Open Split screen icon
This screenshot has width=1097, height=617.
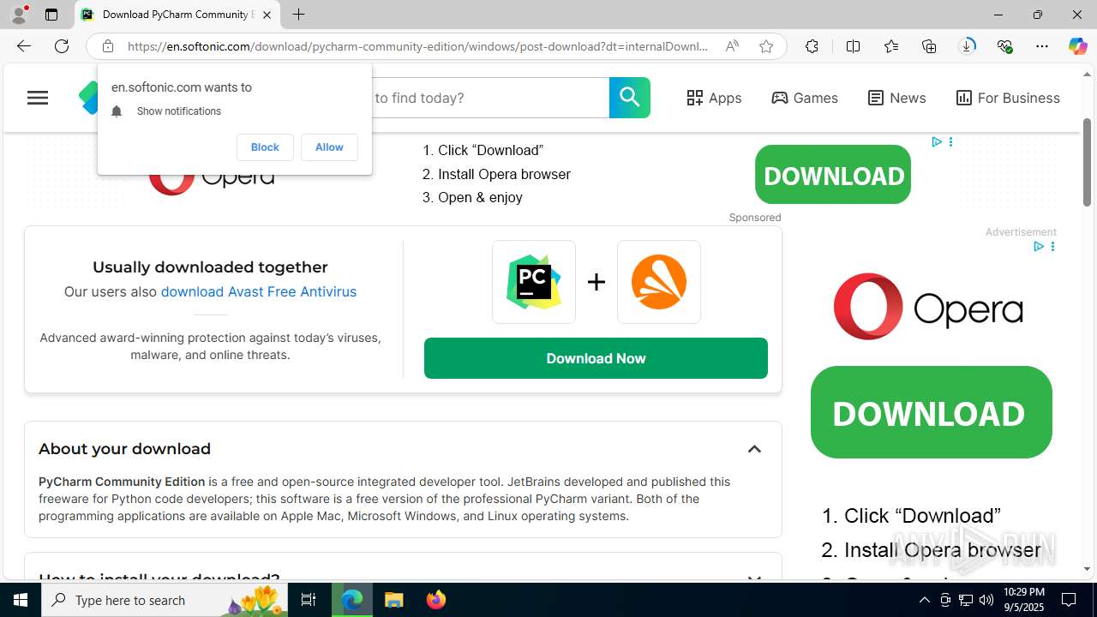coord(853,46)
